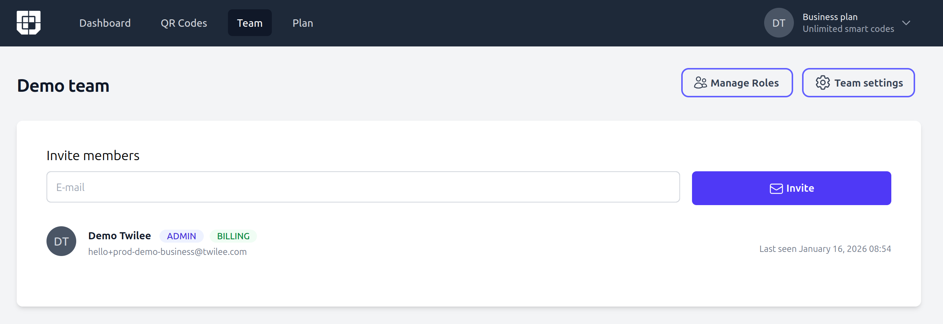
Task: Click the Twilee logo icon
Action: pyautogui.click(x=29, y=23)
